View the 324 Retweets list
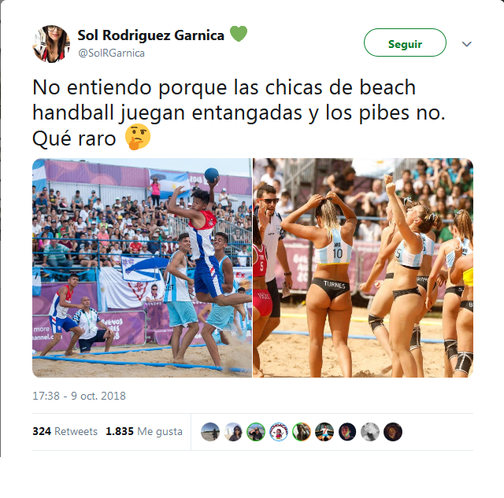The height and width of the screenshot is (498, 504). point(65,431)
